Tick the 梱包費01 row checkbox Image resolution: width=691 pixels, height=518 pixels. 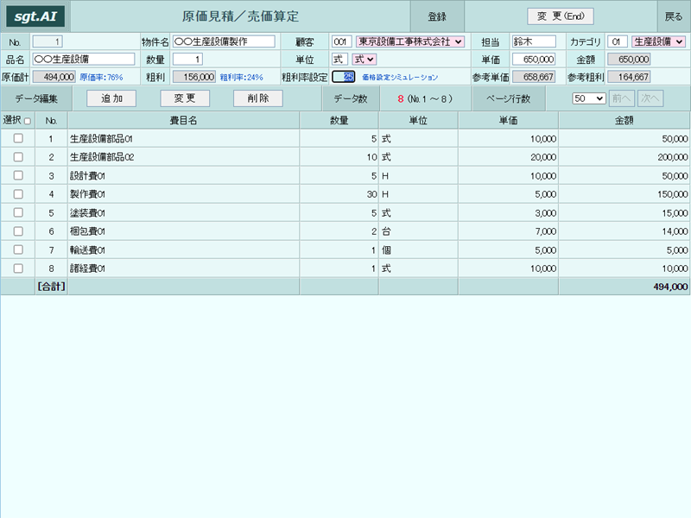click(18, 231)
